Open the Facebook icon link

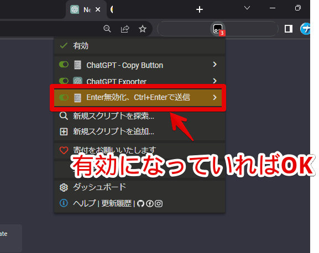pos(150,204)
